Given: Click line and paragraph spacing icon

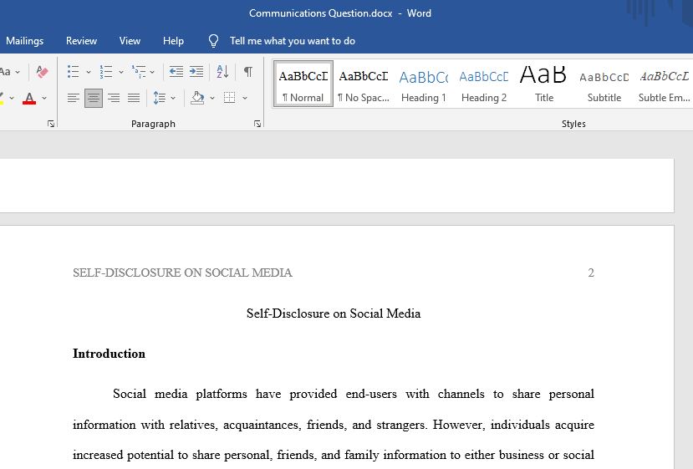Looking at the screenshot, I should click(x=159, y=98).
